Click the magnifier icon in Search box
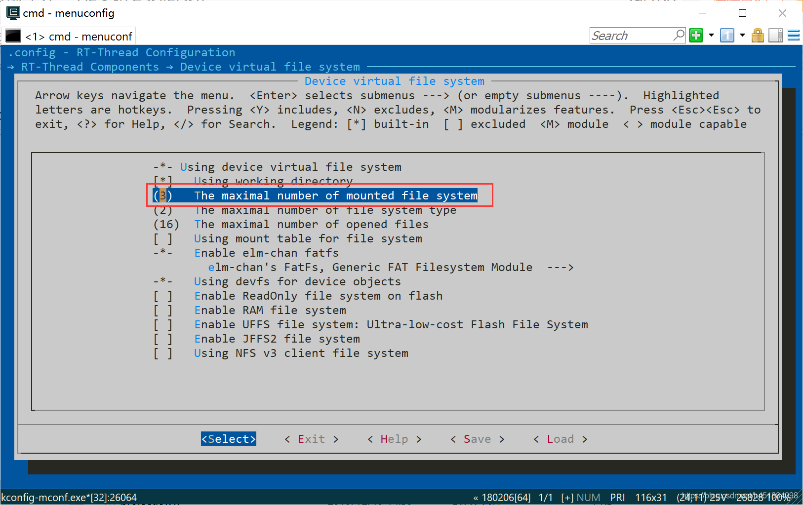This screenshot has width=803, height=505. click(679, 35)
